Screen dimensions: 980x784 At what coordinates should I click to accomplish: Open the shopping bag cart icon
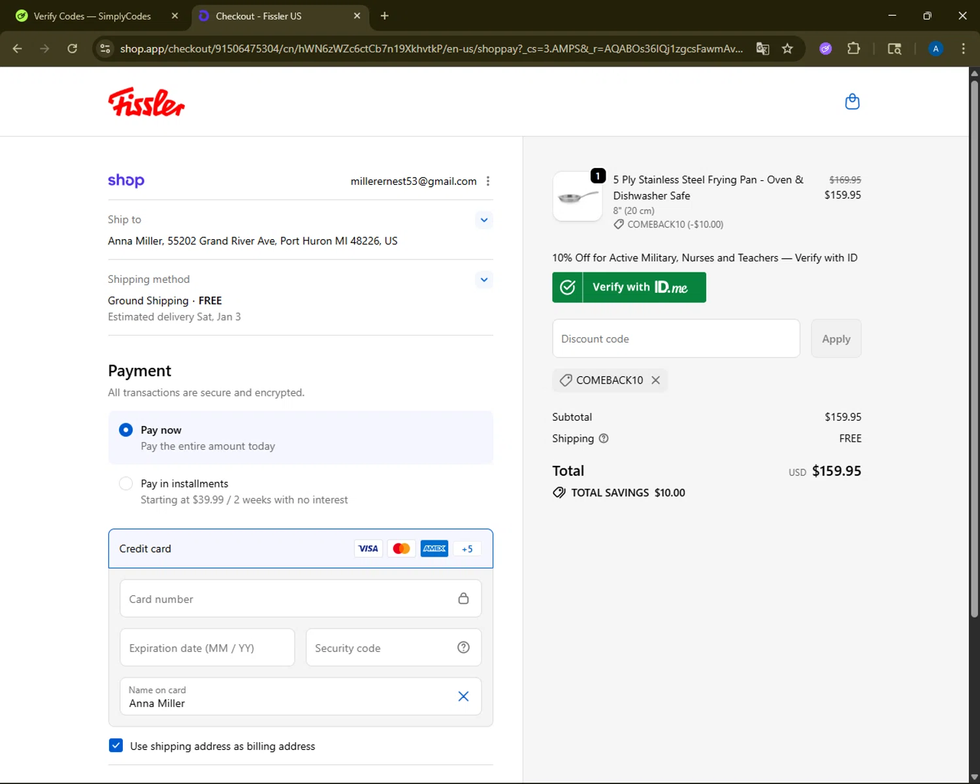(x=852, y=102)
